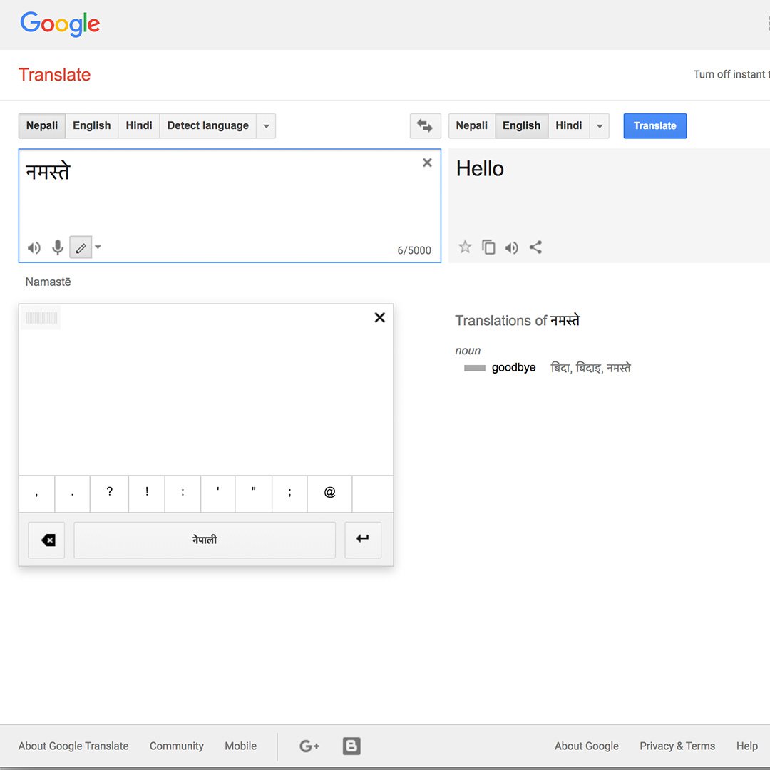Tap the backspace key in handwriting panel
Image resolution: width=770 pixels, height=770 pixels.
46,540
